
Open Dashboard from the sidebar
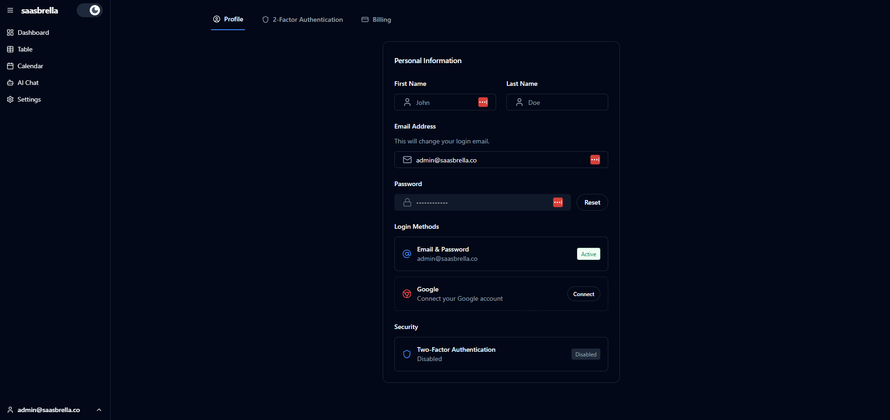point(33,32)
